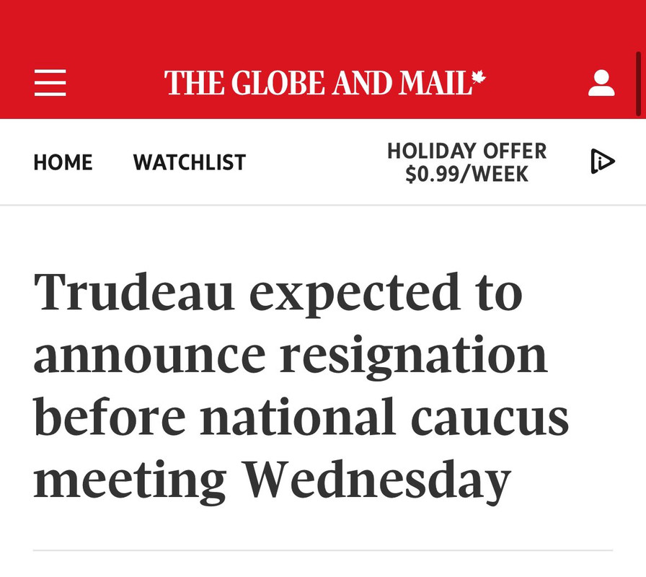The height and width of the screenshot is (577, 646).
Task: Tap the audio play icon beside Holiday Offer
Action: pyautogui.click(x=603, y=161)
